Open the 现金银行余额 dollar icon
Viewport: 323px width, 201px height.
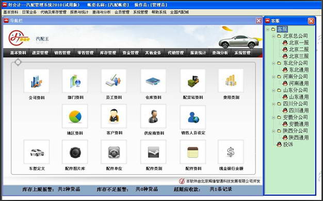click(231, 152)
